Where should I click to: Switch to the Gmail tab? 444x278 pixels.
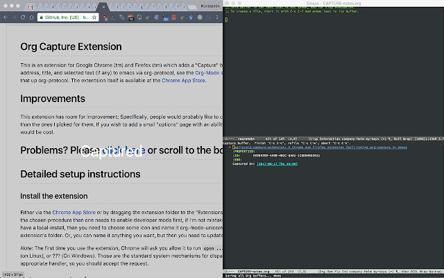click(x=31, y=6)
